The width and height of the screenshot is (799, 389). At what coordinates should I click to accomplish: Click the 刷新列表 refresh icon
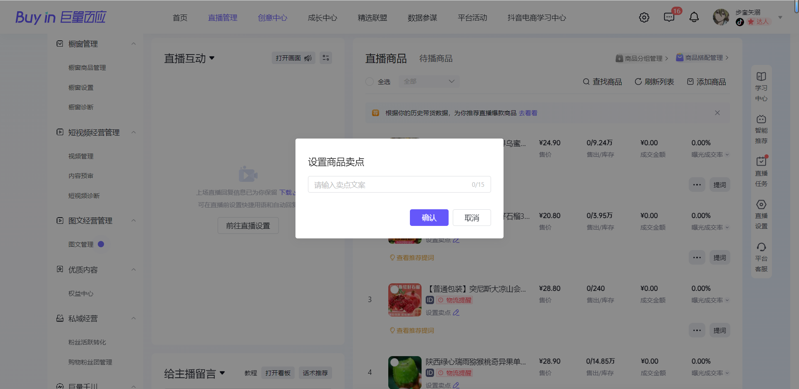pos(638,82)
